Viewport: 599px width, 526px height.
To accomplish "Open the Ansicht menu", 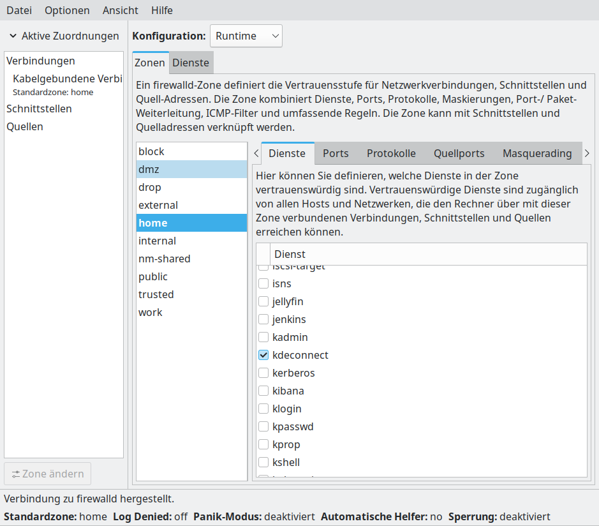I will 121,10.
